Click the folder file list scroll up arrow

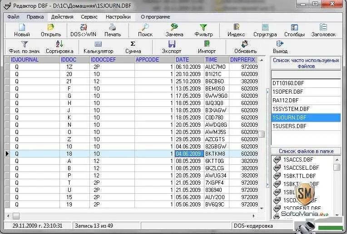(x=337, y=159)
